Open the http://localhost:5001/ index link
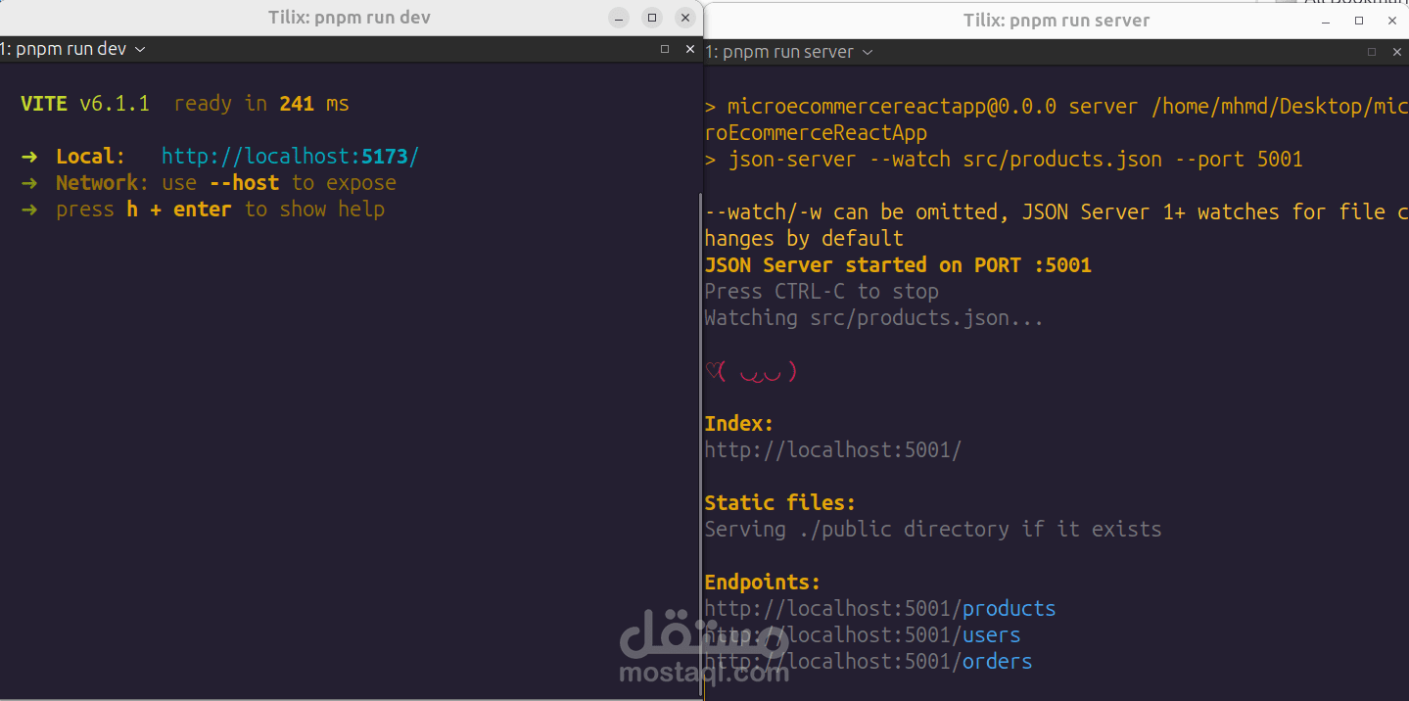Image resolution: width=1409 pixels, height=701 pixels. point(833,450)
